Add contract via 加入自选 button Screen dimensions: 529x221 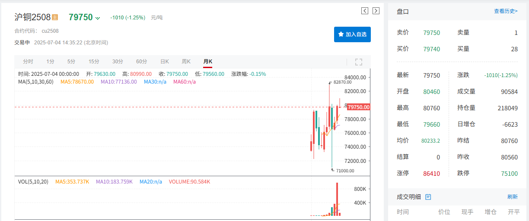point(352,34)
